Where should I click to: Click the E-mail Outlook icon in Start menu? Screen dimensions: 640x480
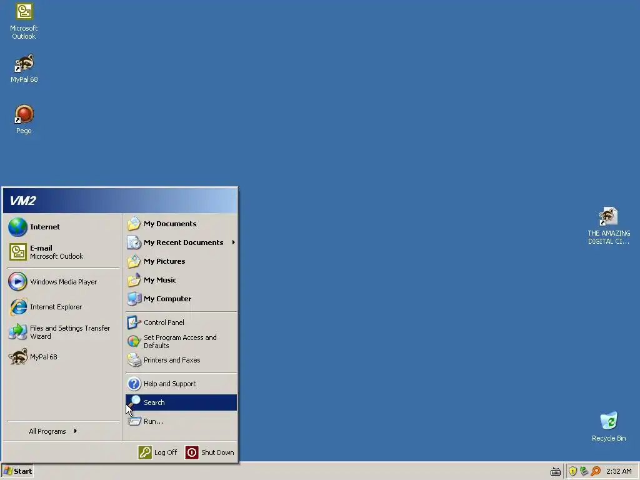[18, 252]
